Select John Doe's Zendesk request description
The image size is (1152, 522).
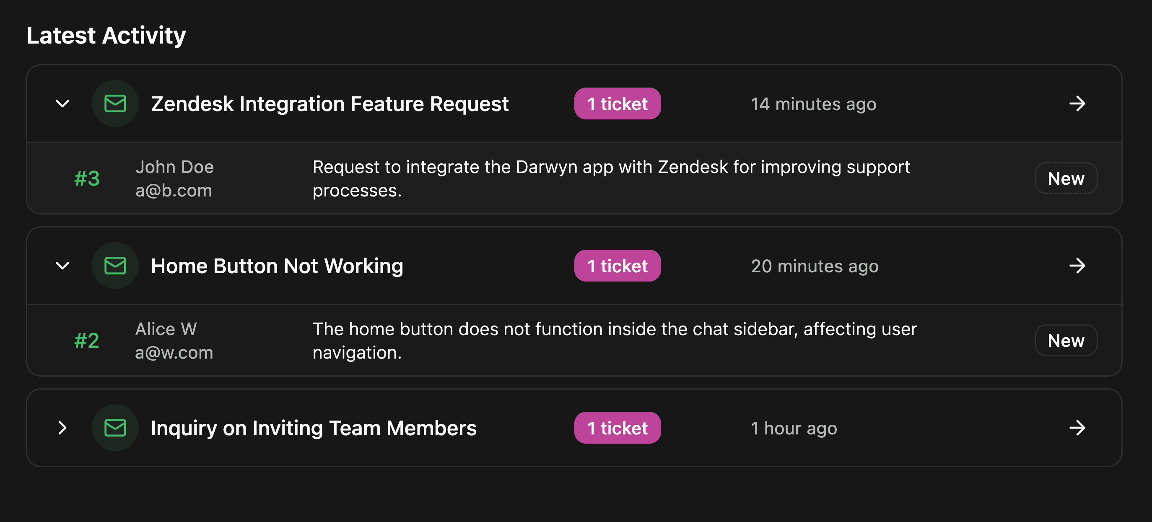pos(611,179)
